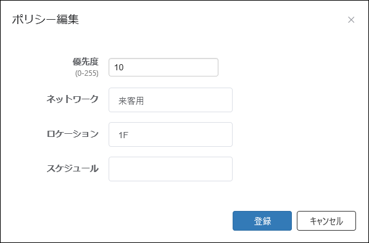
Task: Open the empty スケジュール selection box
Action: 170,169
